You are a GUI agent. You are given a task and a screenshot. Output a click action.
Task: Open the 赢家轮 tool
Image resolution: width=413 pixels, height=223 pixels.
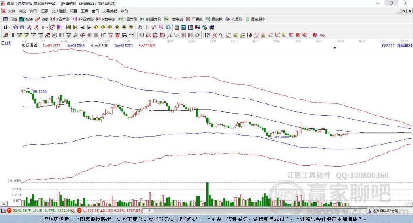214,19
